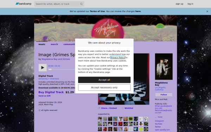This screenshot has height=132, width=211.
Task: Select the music tab
Action: 42,44
